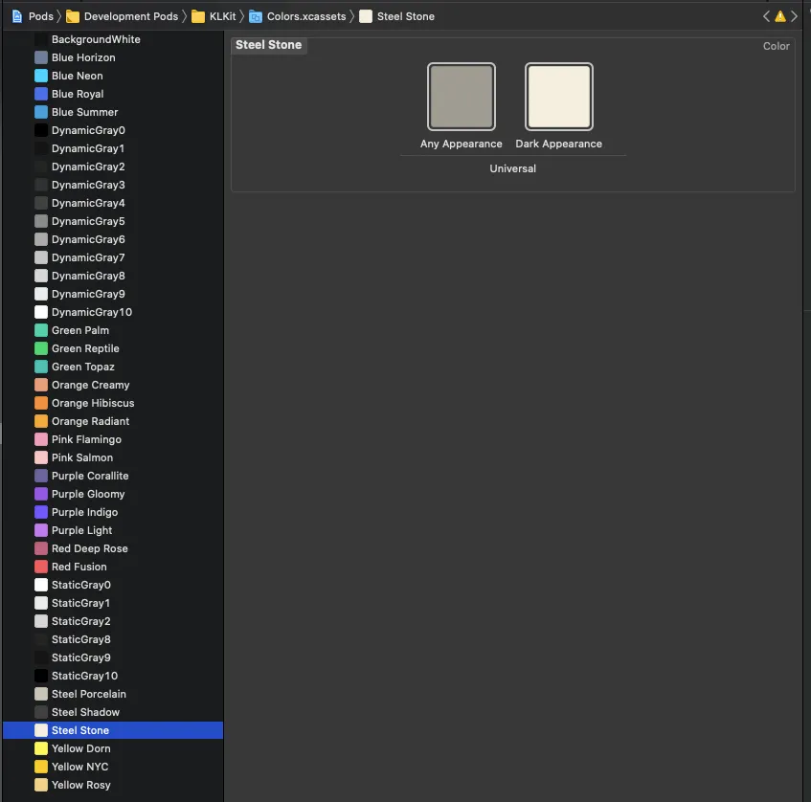
Task: Select the Yellow Rosy color asset
Action: [113, 785]
